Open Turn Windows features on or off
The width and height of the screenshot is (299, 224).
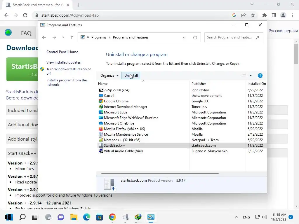[x=69, y=71]
